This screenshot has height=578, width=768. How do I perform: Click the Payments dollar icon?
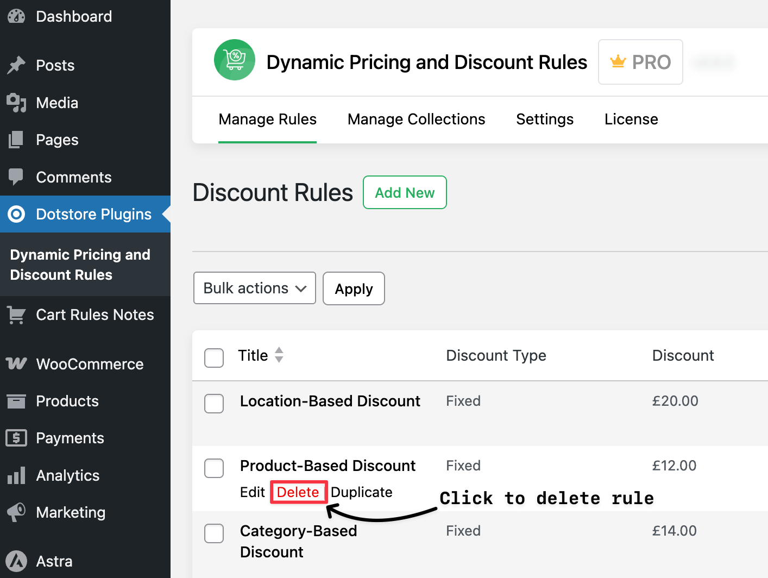coord(16,438)
